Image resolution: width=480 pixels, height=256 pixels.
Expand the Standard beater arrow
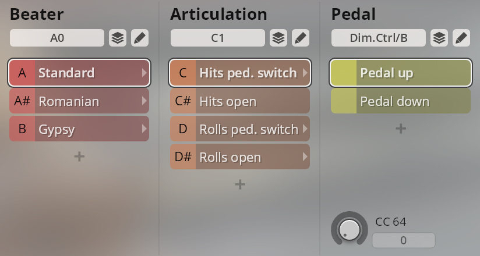tap(144, 73)
